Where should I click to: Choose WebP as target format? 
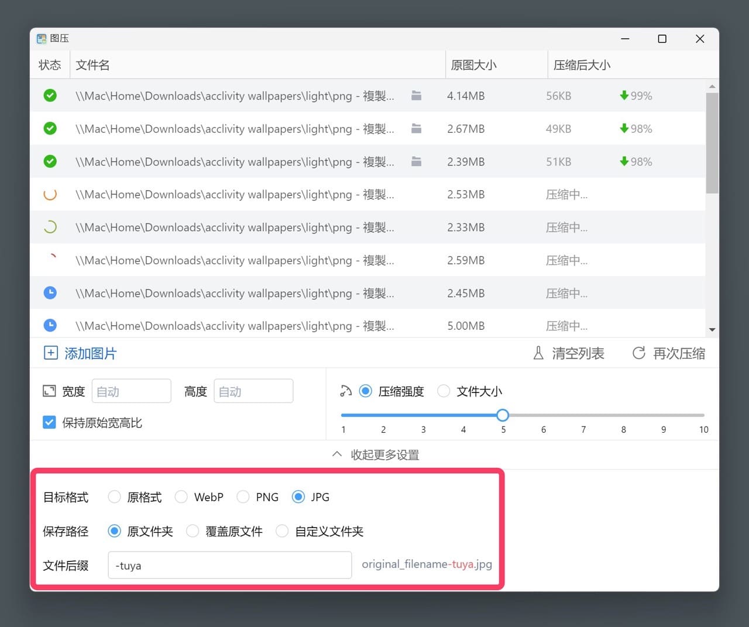pos(181,497)
